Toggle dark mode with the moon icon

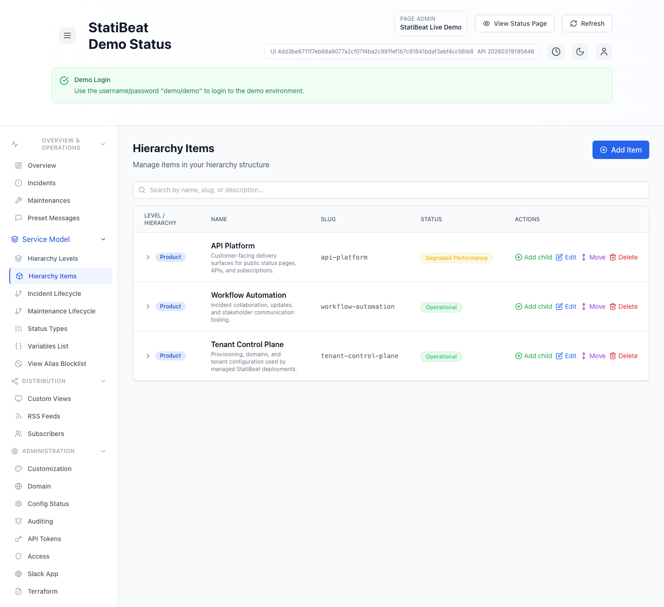[x=580, y=52]
